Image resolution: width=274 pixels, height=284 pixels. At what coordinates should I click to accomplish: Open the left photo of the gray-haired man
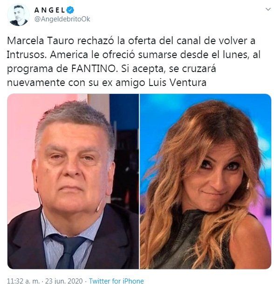(73, 181)
